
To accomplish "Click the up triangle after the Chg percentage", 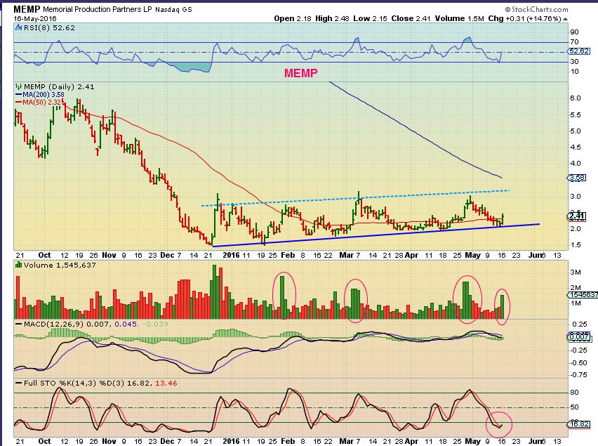I will point(565,19).
